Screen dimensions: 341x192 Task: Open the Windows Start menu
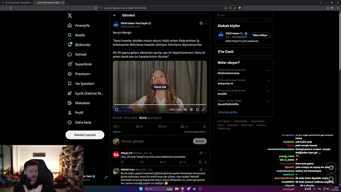click(141, 189)
